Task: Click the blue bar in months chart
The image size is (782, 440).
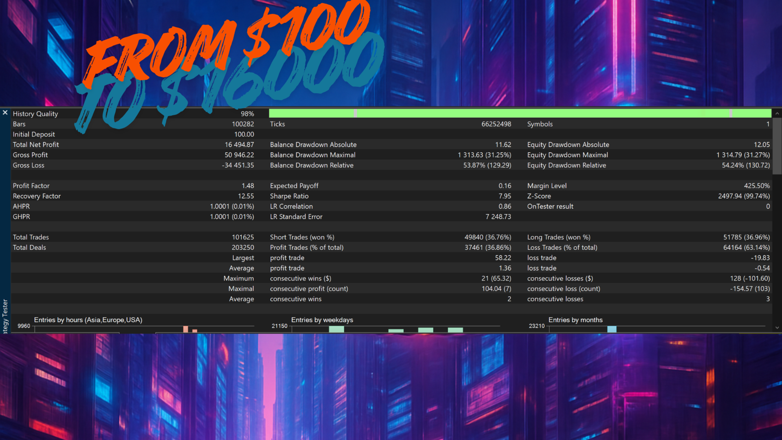Action: pos(612,329)
